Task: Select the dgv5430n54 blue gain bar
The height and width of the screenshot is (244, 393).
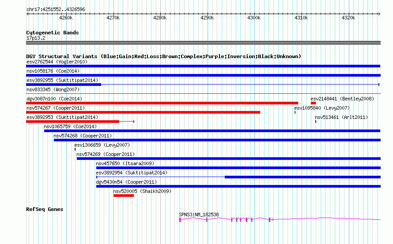Action: 238,186
